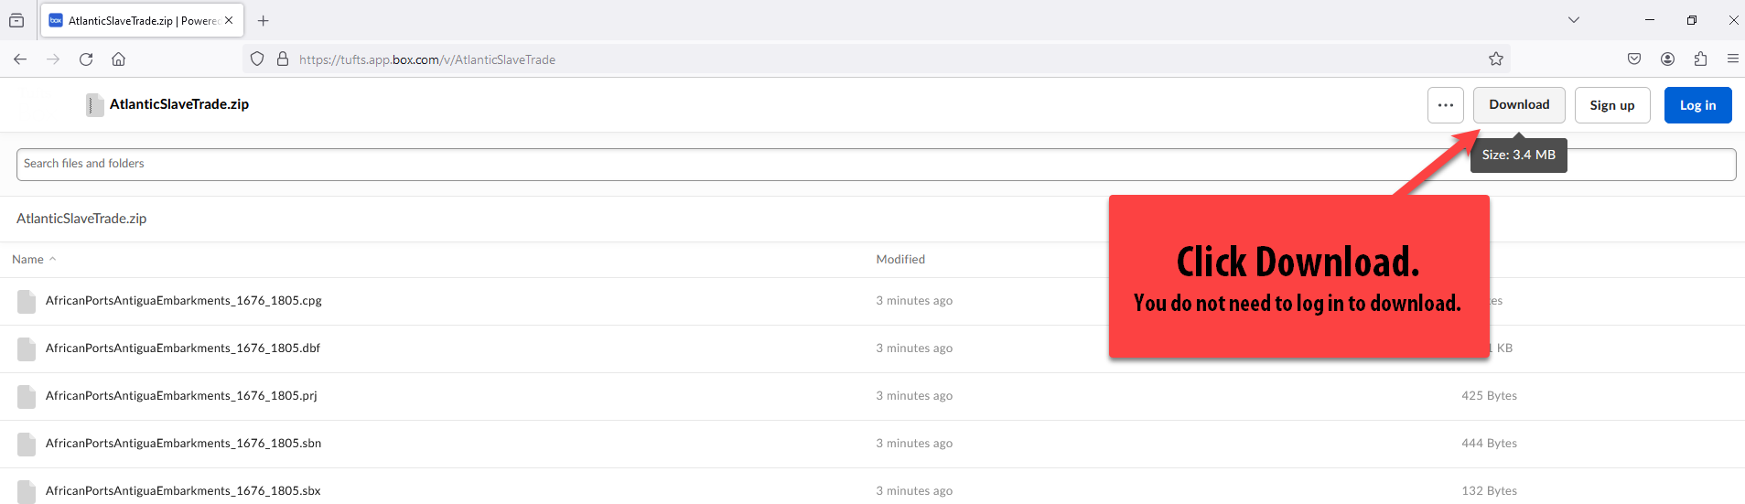Go to the browser home page
1745x504 pixels.
(119, 59)
